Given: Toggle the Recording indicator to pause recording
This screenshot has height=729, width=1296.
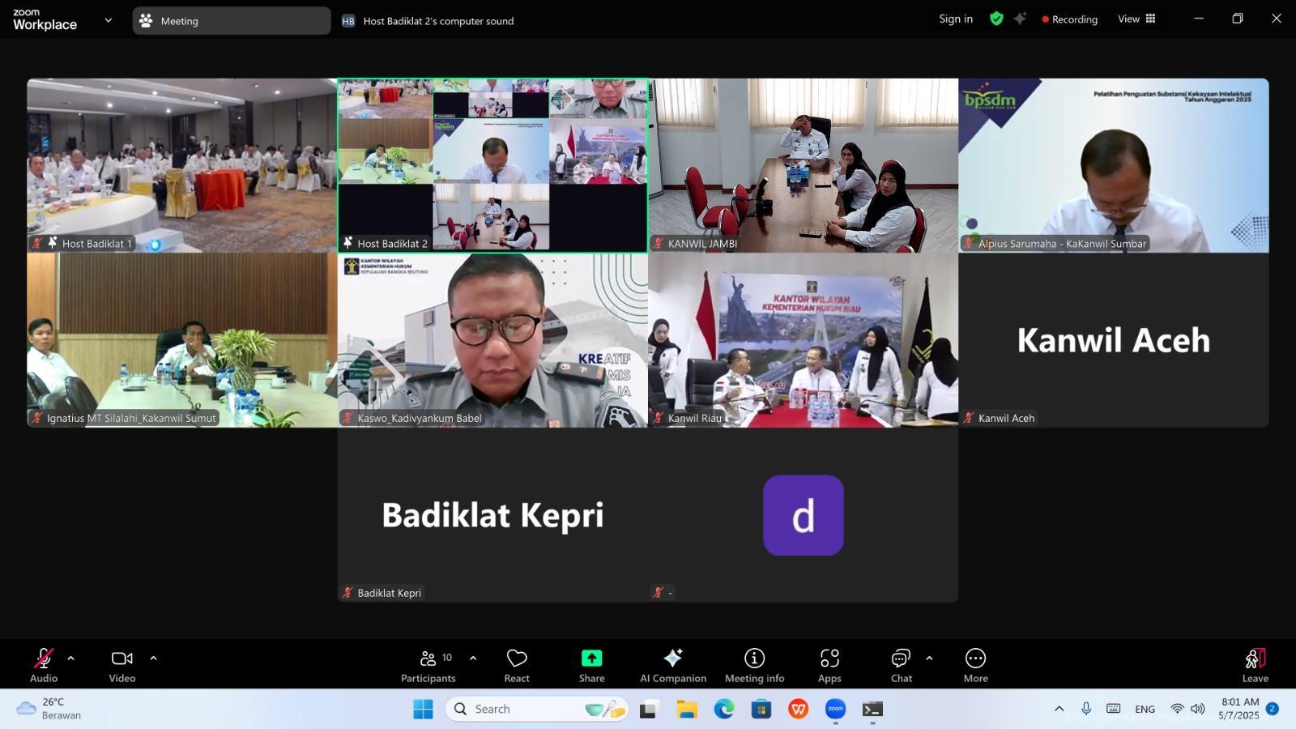Looking at the screenshot, I should (1069, 19).
